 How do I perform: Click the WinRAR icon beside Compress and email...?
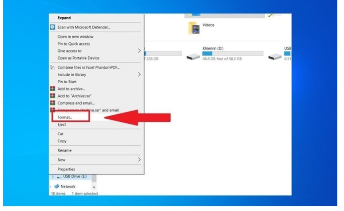coord(52,103)
